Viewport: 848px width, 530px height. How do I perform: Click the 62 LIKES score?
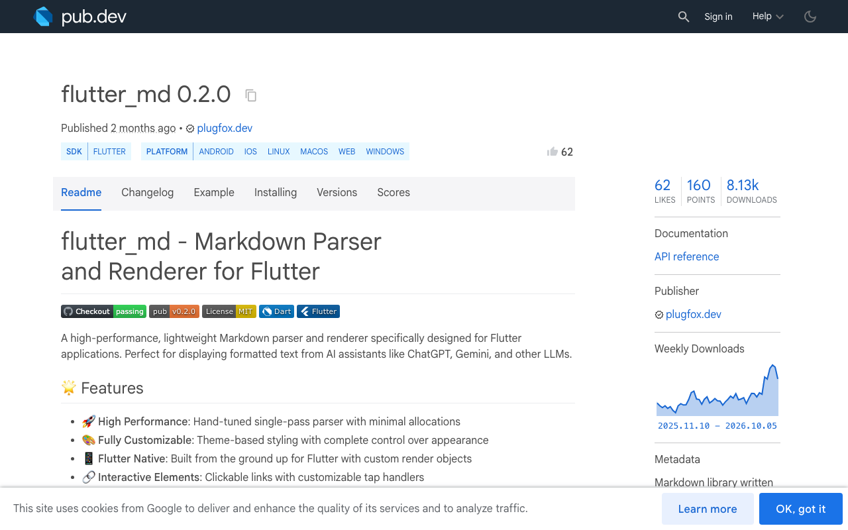click(664, 191)
